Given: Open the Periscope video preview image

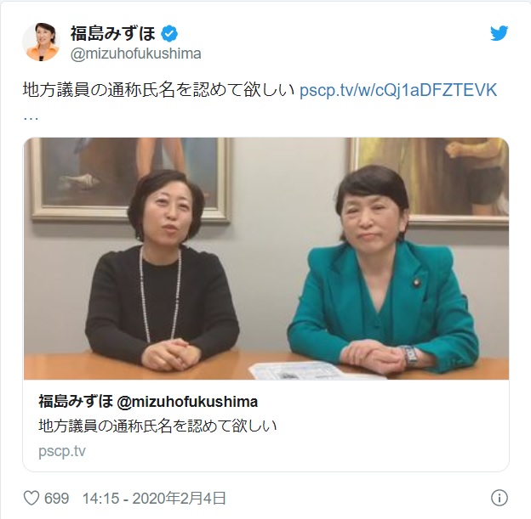Looking at the screenshot, I should (x=266, y=258).
